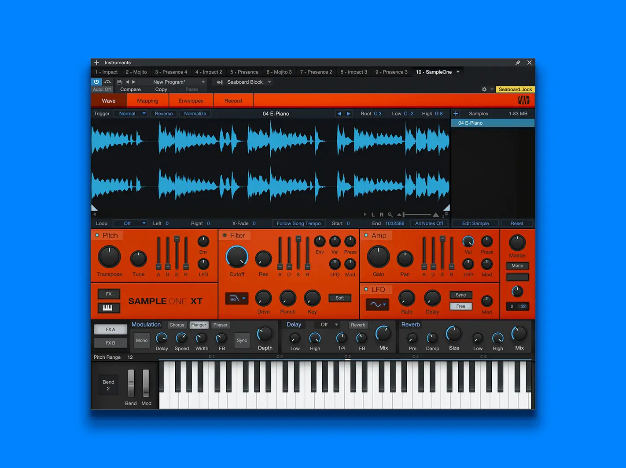Load previous preset with left arrow
Screen dimensions: 626x468
(127, 82)
